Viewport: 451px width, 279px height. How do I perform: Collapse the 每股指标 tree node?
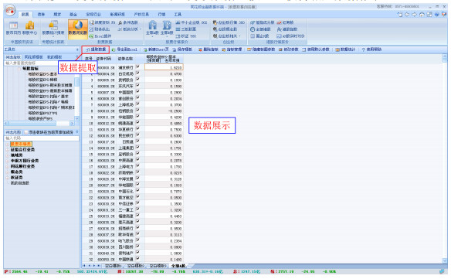pyautogui.click(x=19, y=69)
